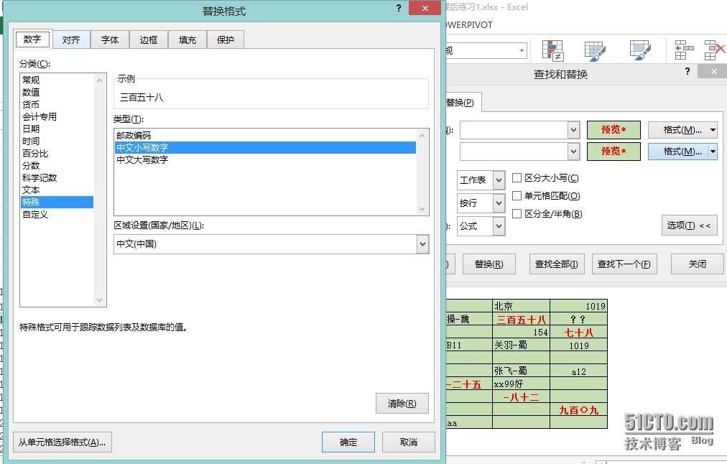Click the 查找全部(I) button

(x=556, y=264)
